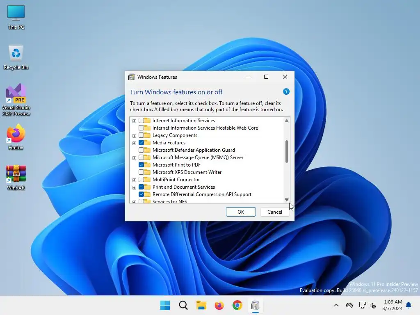Click the MultiPoint Connector folder icon
The height and width of the screenshot is (315, 420).
147,180
